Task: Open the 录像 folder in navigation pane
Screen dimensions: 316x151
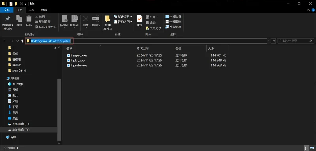Action: click(15, 54)
